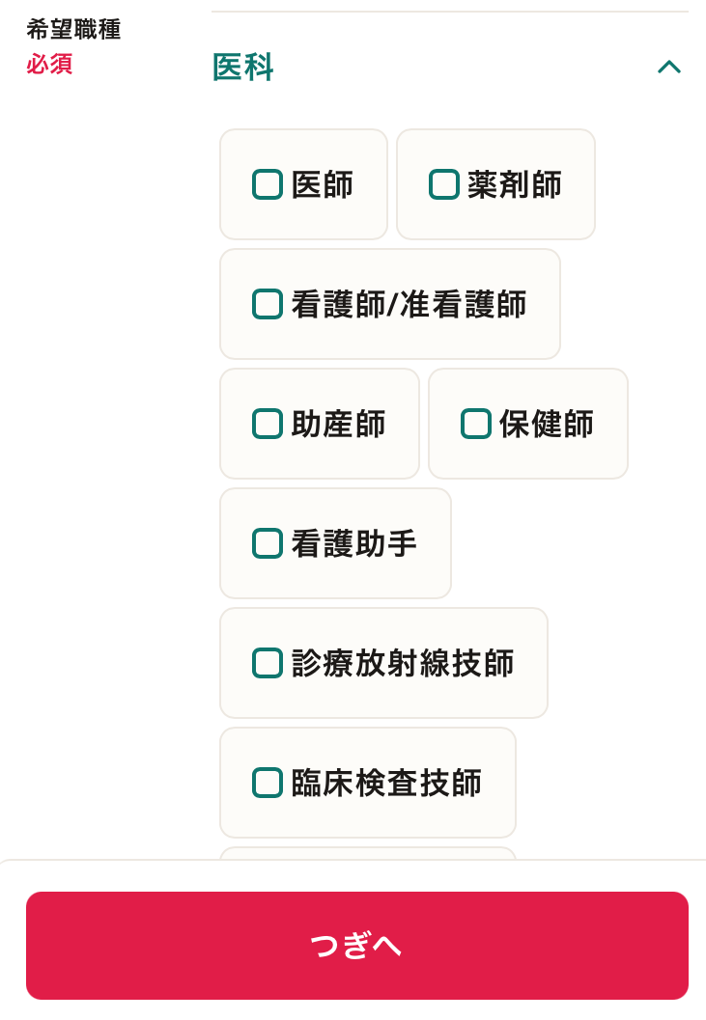Tick the 医師 checkbox square
Viewport: 706px width, 1020px height.
point(267,184)
